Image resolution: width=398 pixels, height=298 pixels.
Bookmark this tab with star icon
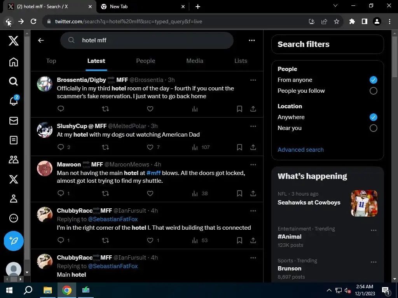(x=337, y=22)
